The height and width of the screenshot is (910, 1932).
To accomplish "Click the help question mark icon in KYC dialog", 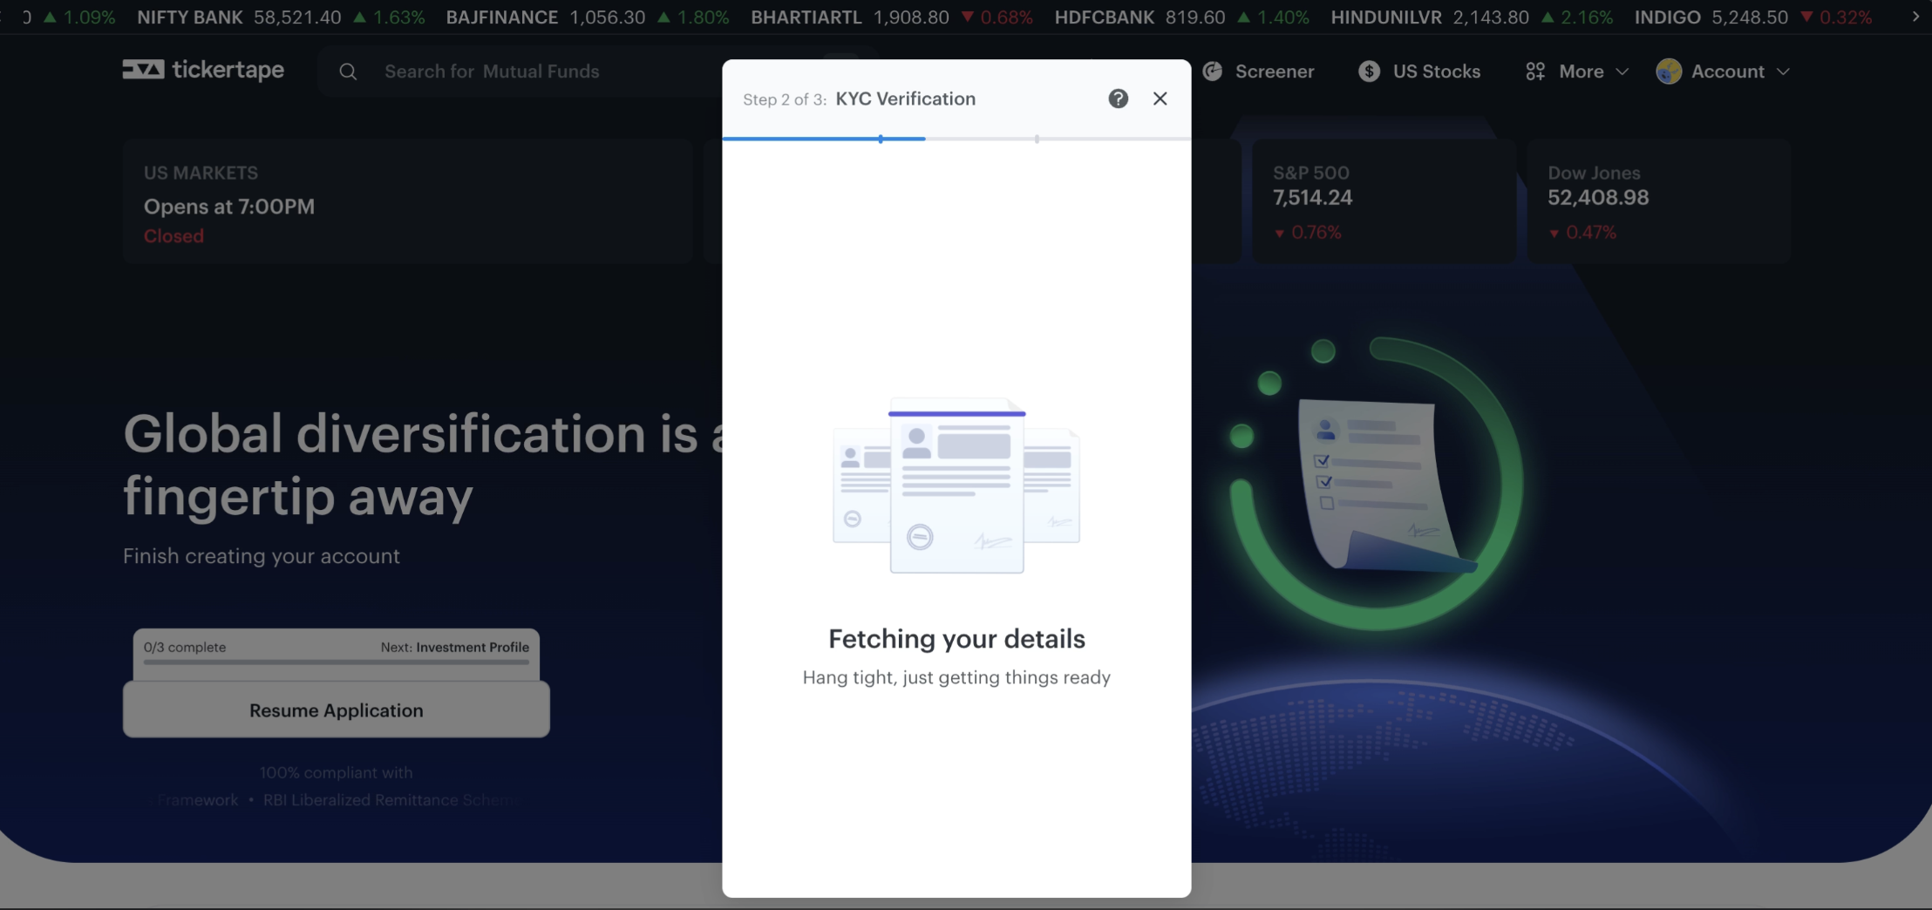I will [x=1118, y=98].
